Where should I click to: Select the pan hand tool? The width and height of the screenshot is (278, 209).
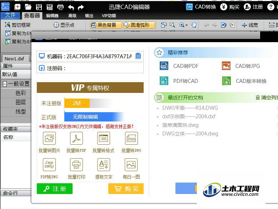pos(194,25)
